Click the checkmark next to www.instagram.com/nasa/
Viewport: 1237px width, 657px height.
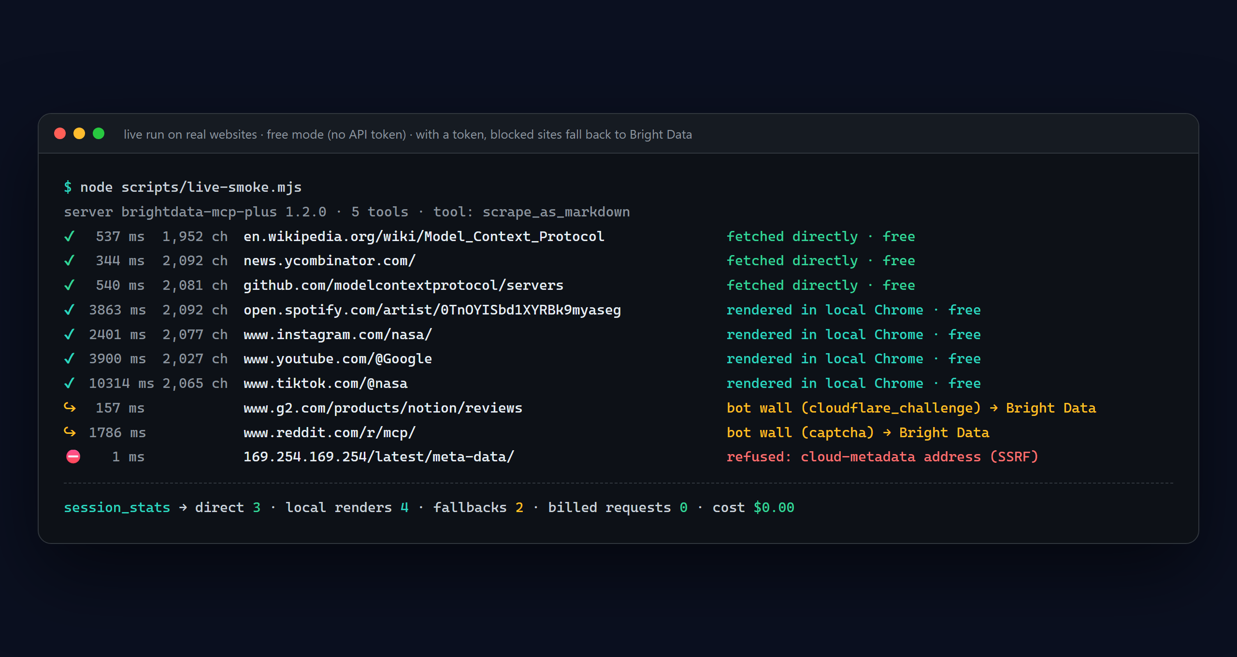pos(70,334)
